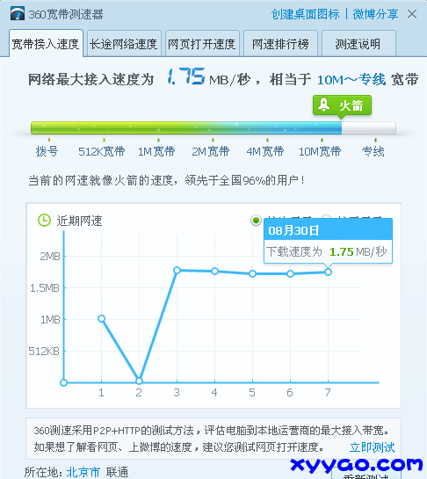427x479 pixels.
Task: Close the 360宽带测速器 window
Action: 412,14
